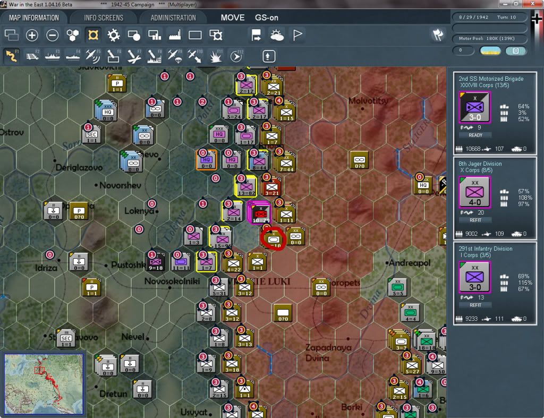Select the 2nd SS Brigade 3-0 counter card
Viewport: 544px width, 418px height.
pyautogui.click(x=474, y=107)
